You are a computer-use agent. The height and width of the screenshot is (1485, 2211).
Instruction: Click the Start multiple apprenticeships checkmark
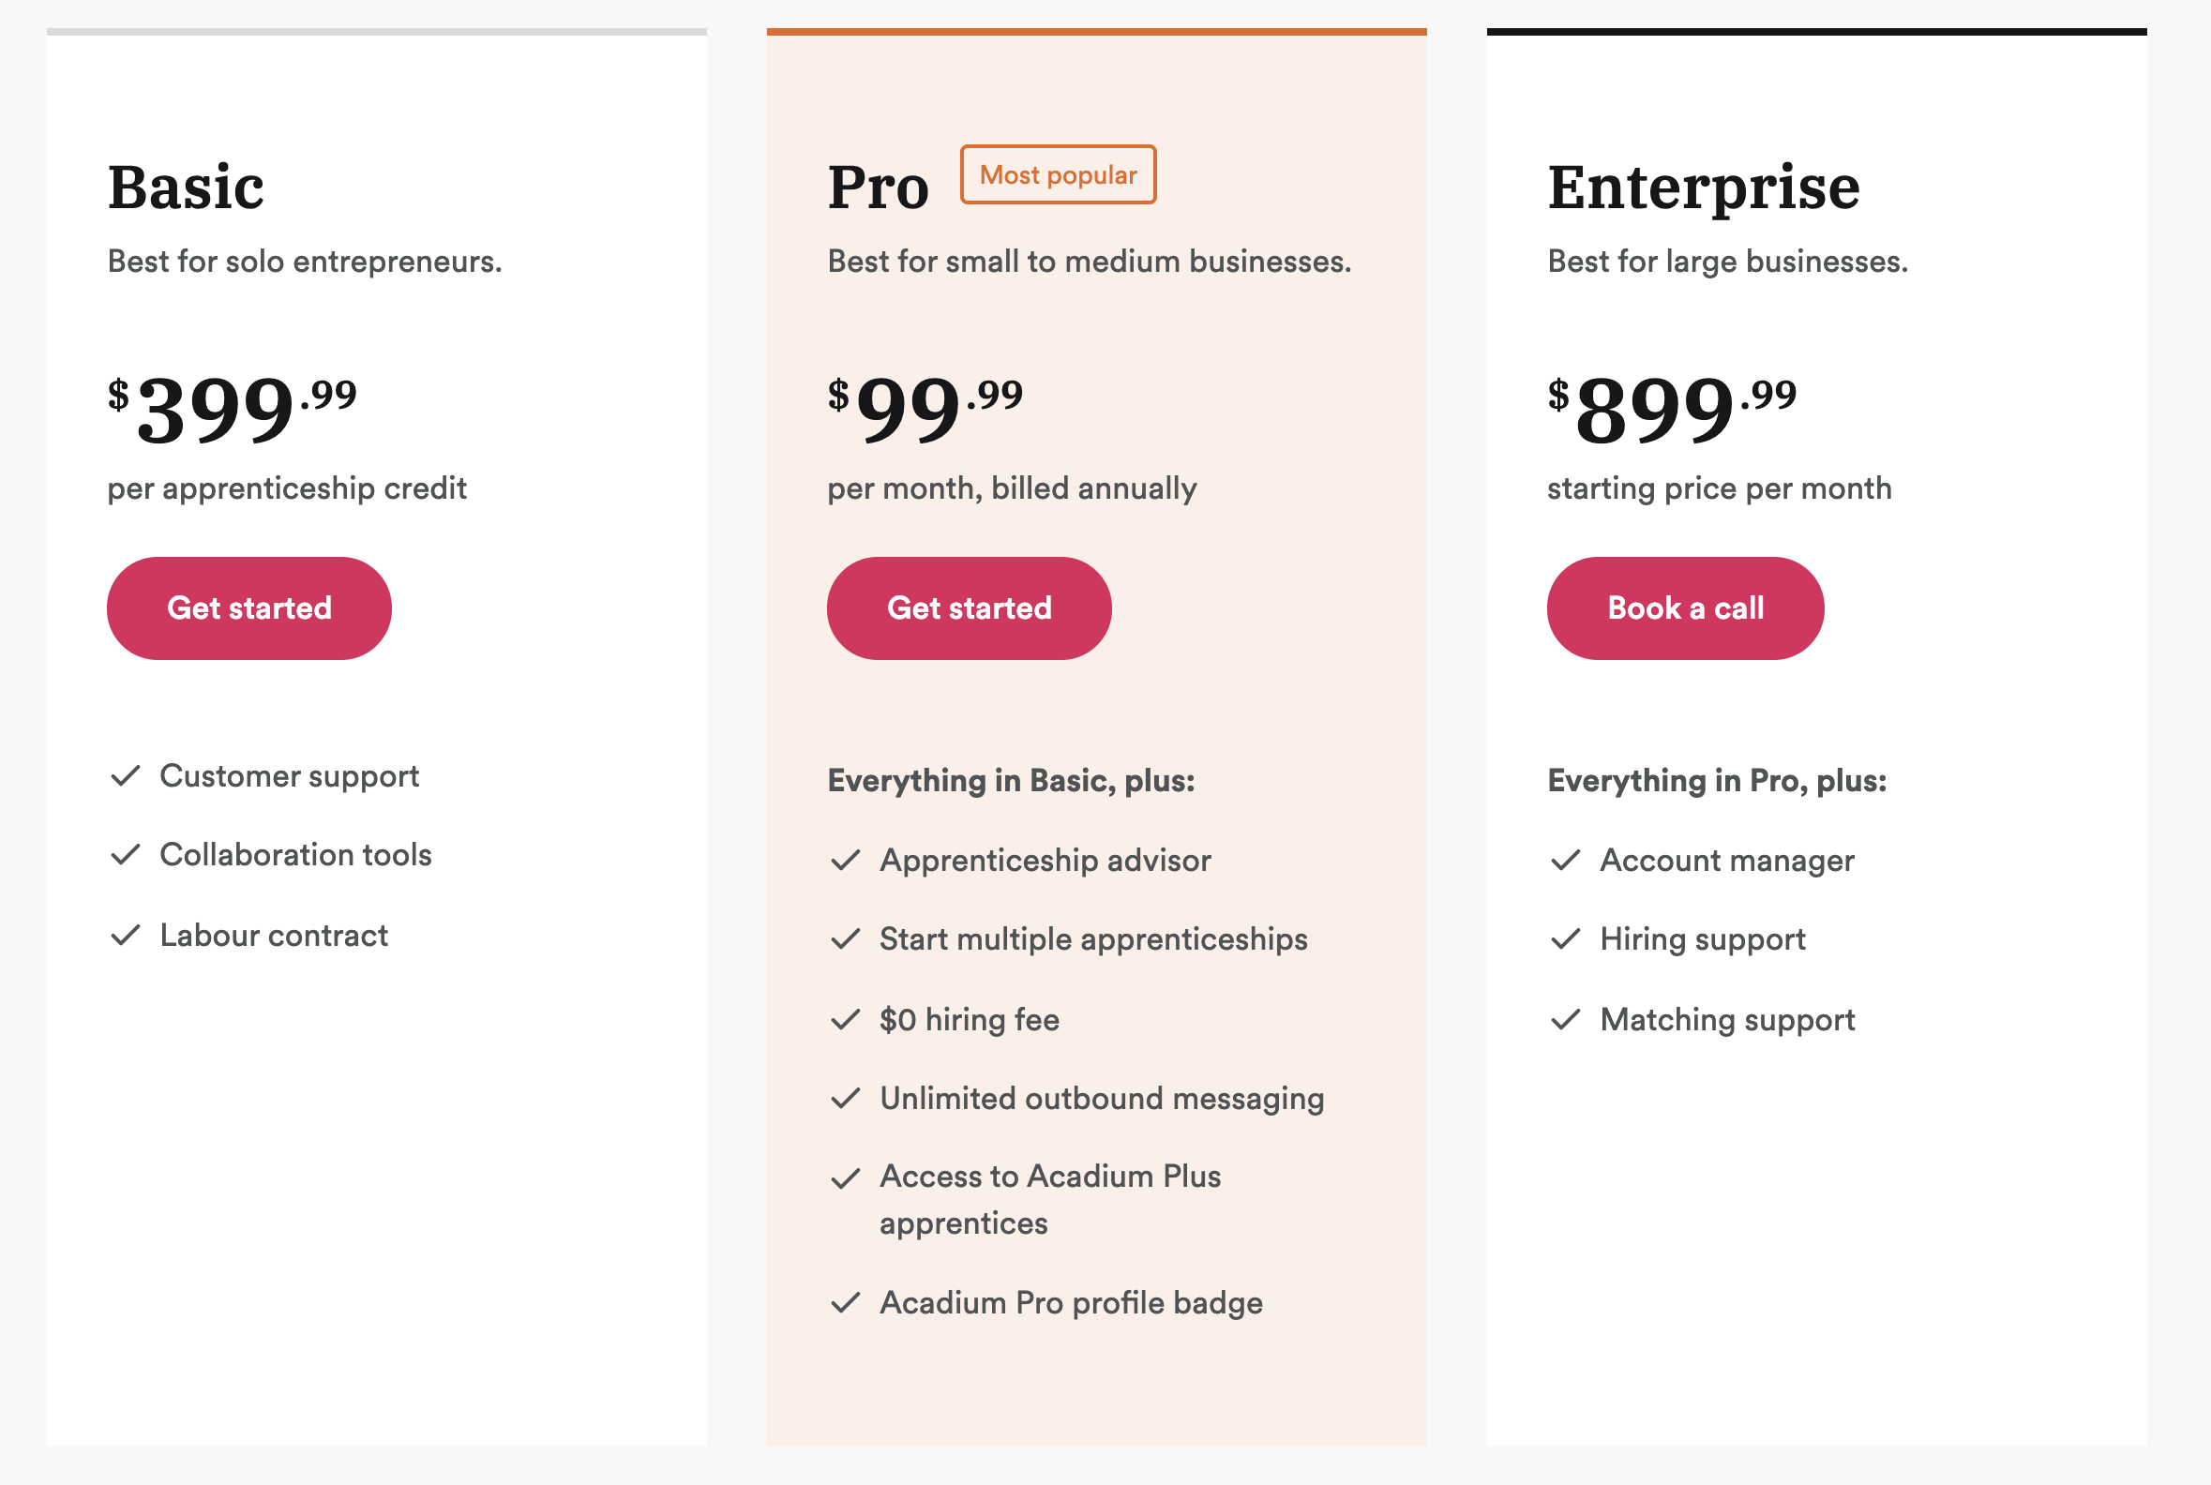(x=845, y=939)
